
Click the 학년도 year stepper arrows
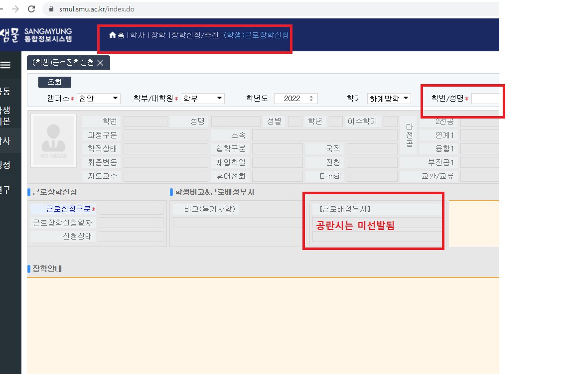point(311,99)
